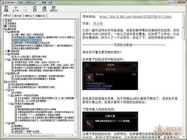
Task: Select topic 血球额外恢复
Action: pyautogui.click(x=39, y=71)
